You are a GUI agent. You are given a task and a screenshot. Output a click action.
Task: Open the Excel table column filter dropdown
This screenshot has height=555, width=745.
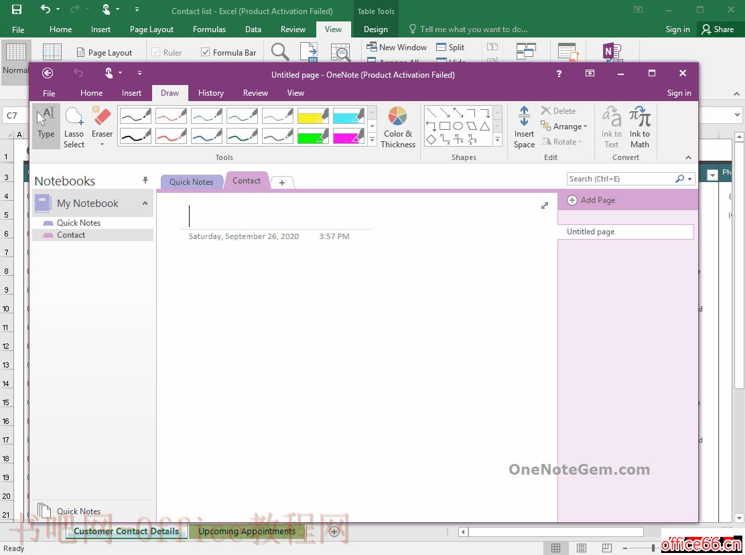tap(712, 175)
